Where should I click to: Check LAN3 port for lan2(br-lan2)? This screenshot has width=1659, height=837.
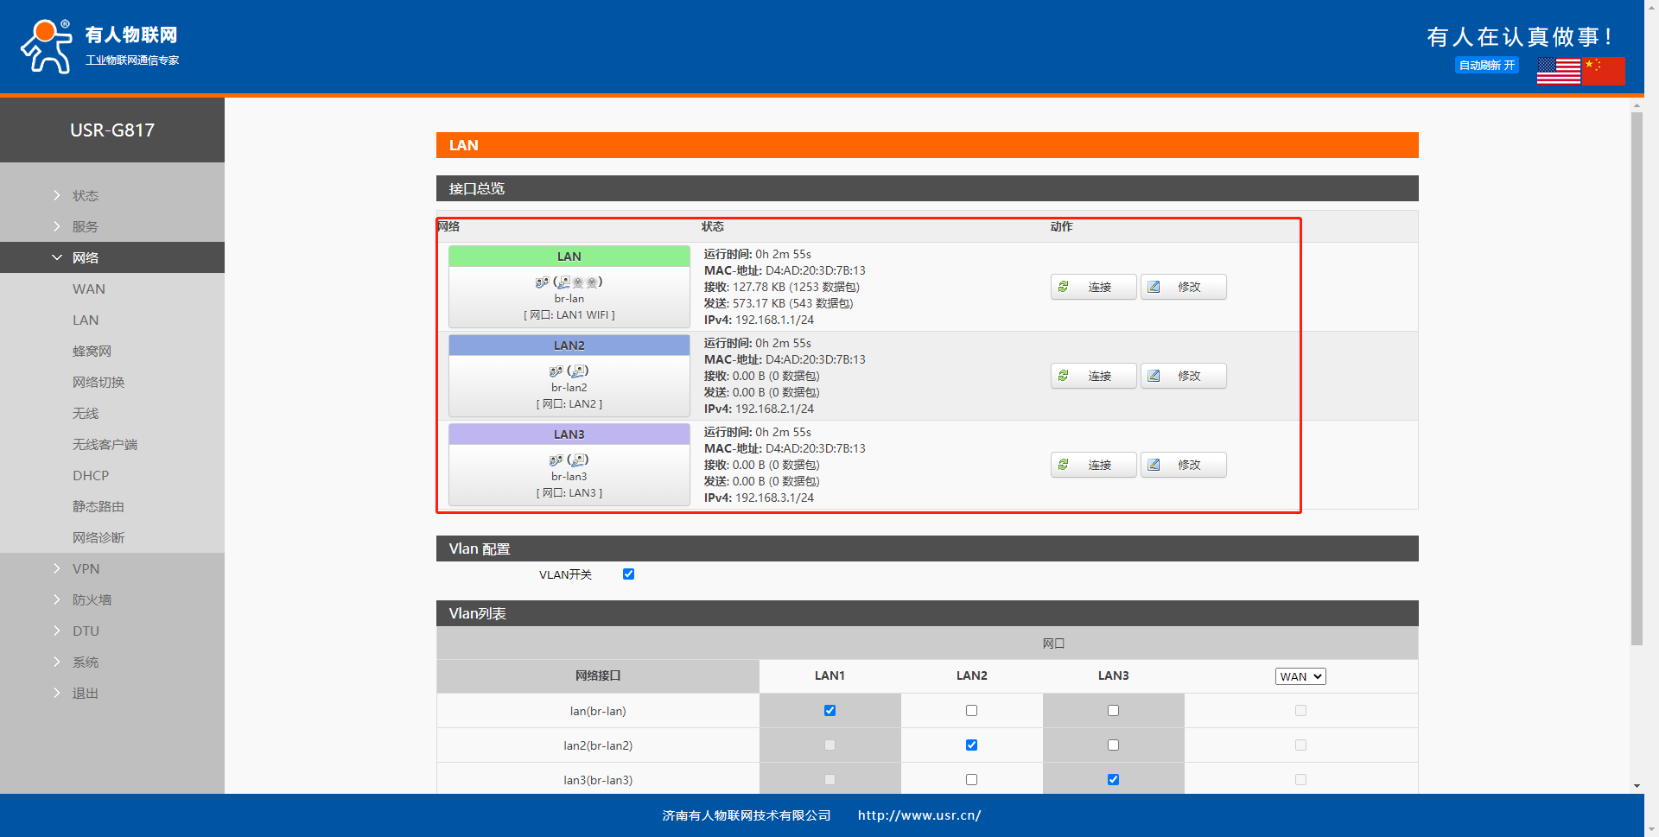pos(1113,745)
